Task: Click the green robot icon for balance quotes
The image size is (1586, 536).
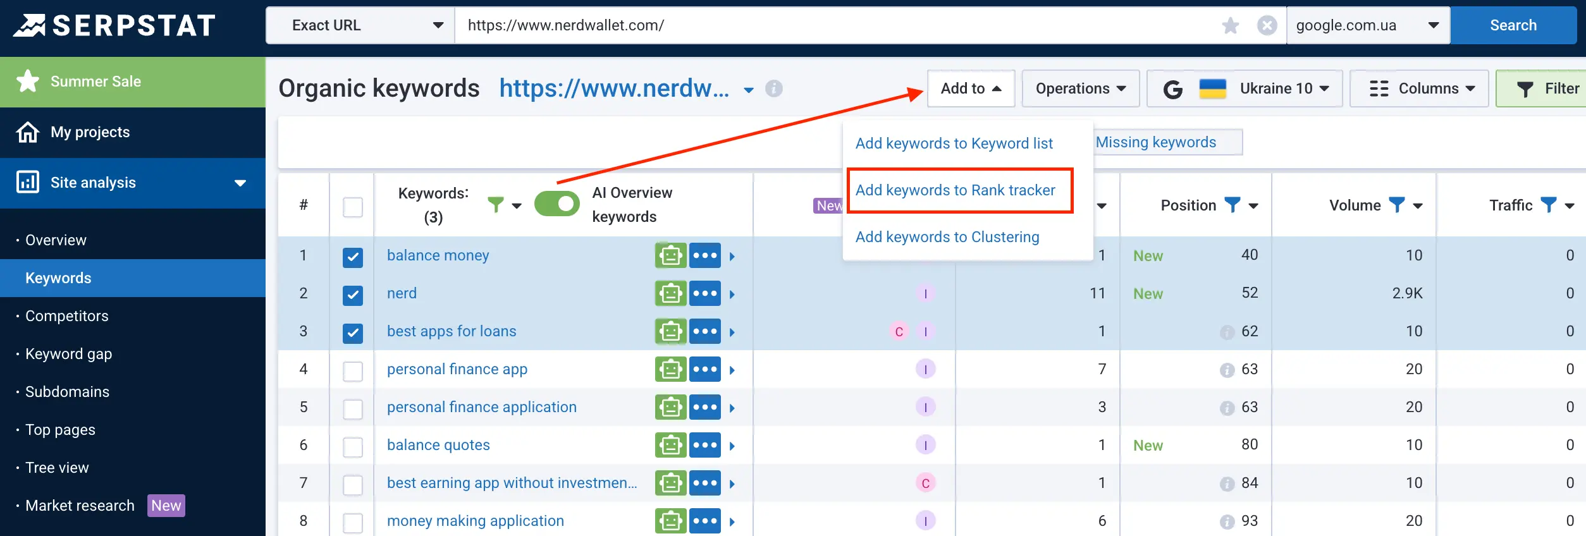Action: point(671,446)
